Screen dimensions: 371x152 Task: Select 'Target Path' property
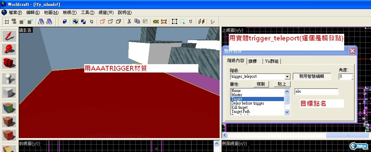tap(257, 112)
